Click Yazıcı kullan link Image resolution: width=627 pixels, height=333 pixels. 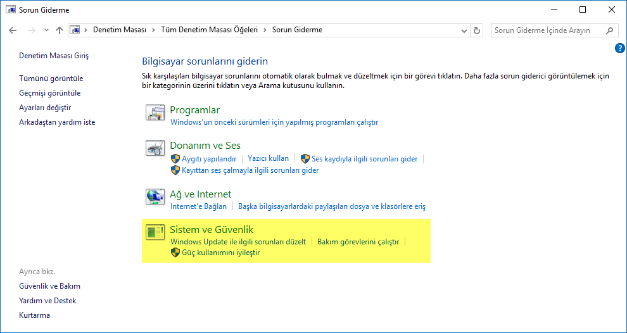click(269, 158)
